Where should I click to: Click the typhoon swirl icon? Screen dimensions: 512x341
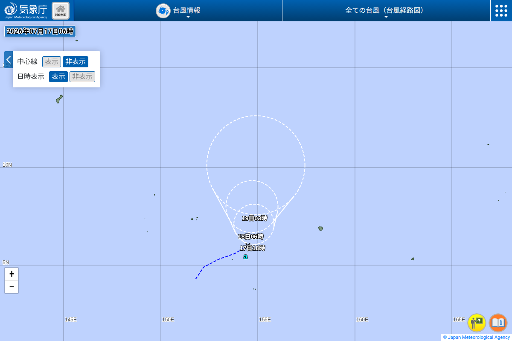pyautogui.click(x=163, y=11)
